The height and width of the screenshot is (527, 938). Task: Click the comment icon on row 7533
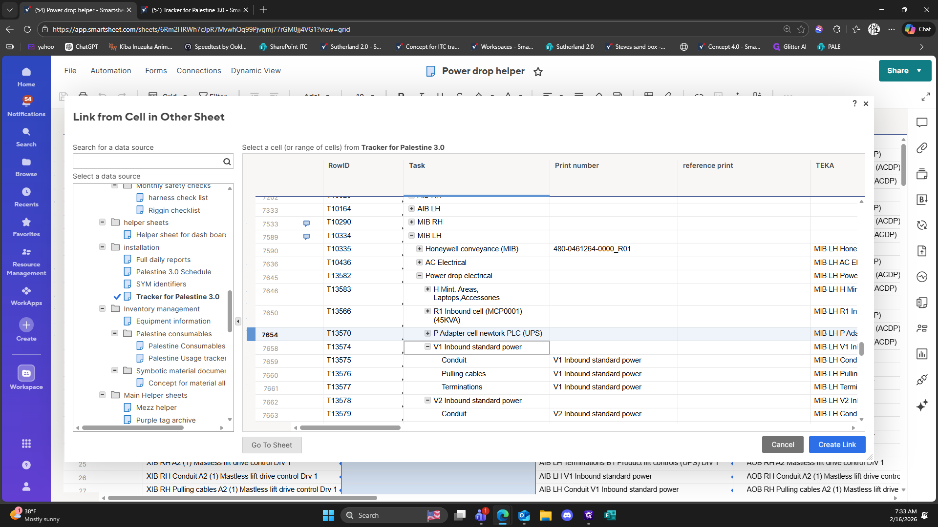(x=306, y=223)
